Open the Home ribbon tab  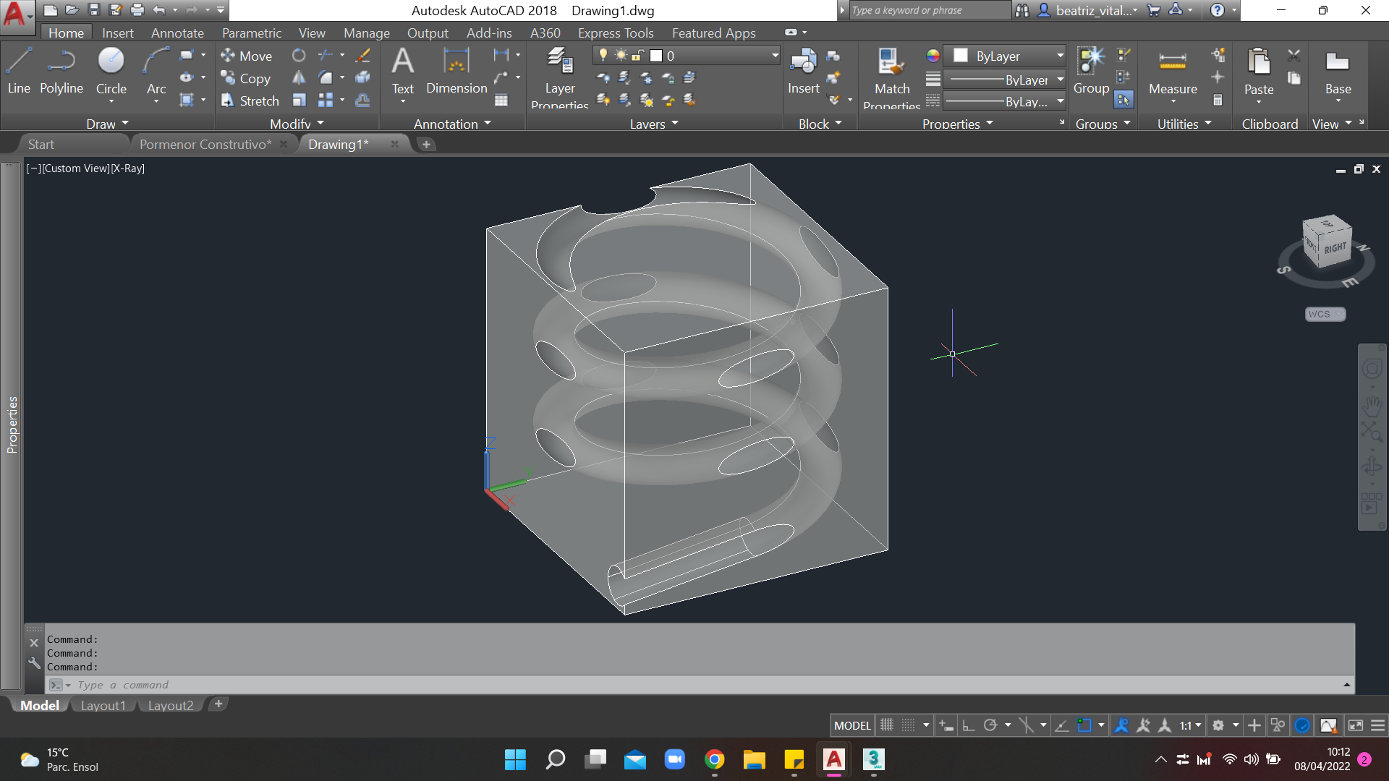(x=65, y=33)
